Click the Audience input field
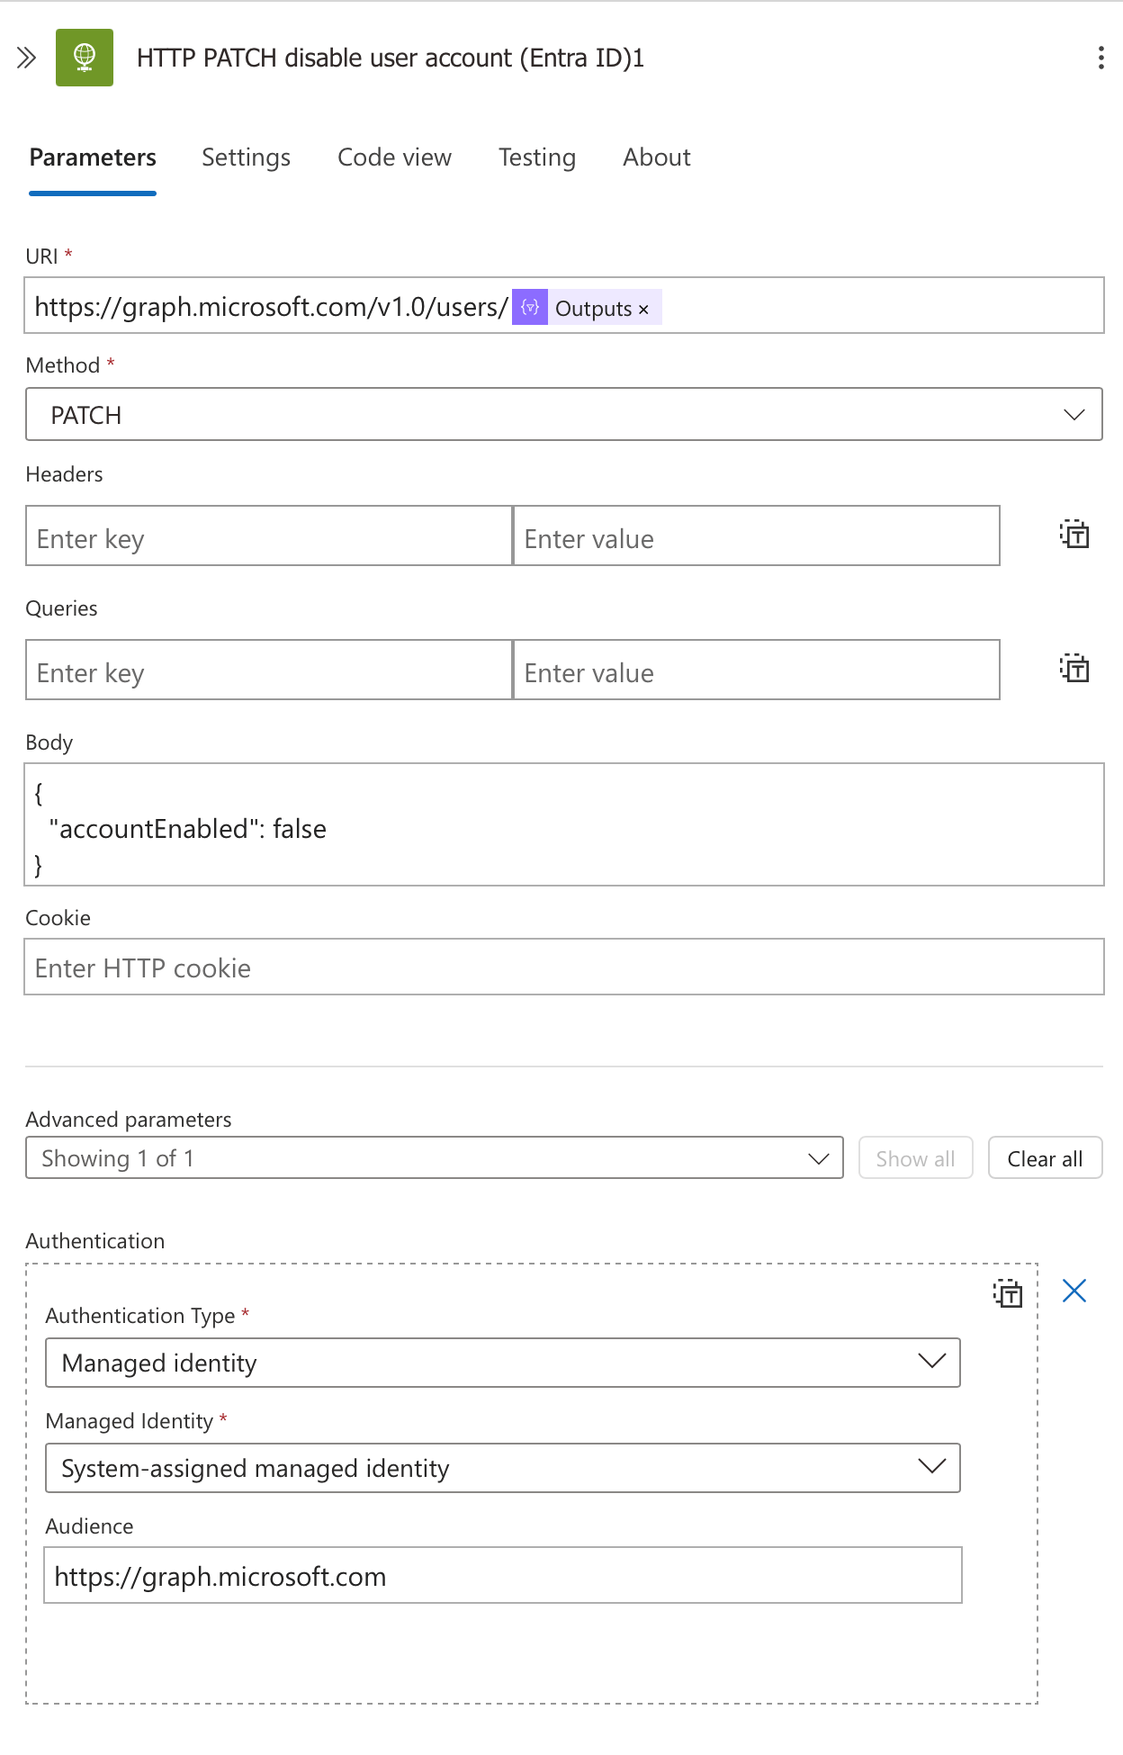 pos(503,1575)
